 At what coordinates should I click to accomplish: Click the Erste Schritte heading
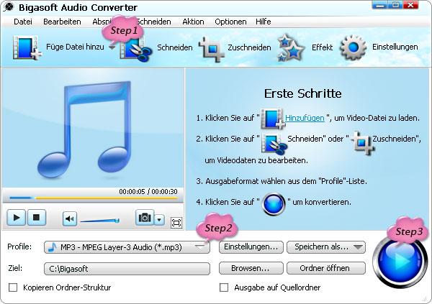tap(303, 93)
